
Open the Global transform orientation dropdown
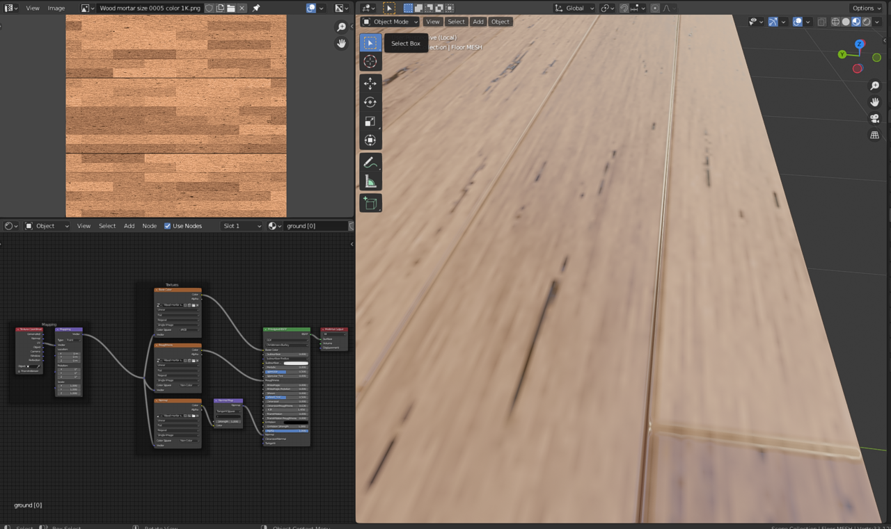pos(575,8)
